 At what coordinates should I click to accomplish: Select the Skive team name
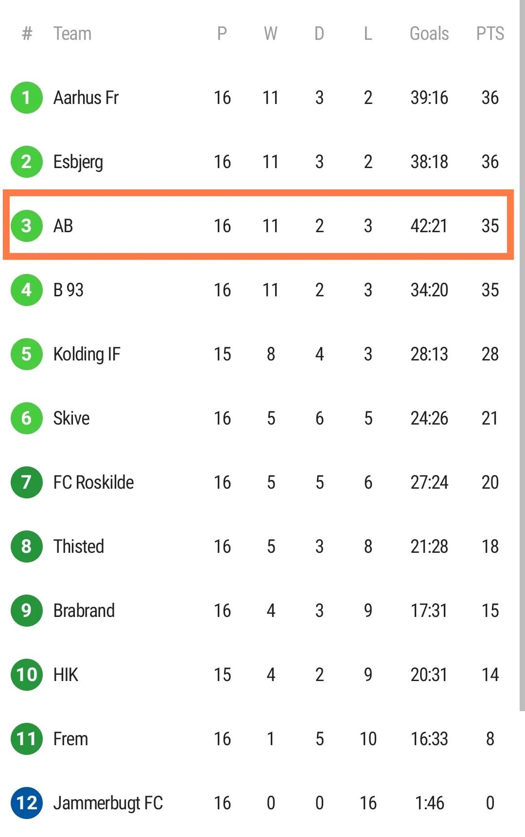click(x=71, y=418)
